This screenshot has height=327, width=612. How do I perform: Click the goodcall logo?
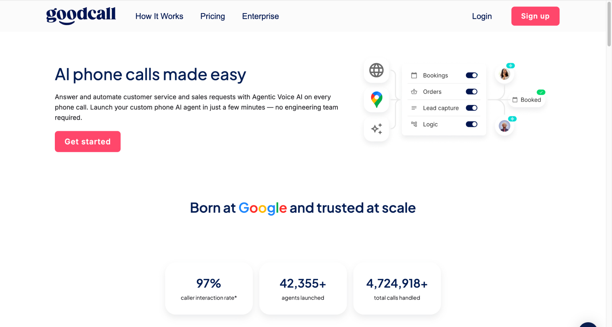pyautogui.click(x=81, y=16)
